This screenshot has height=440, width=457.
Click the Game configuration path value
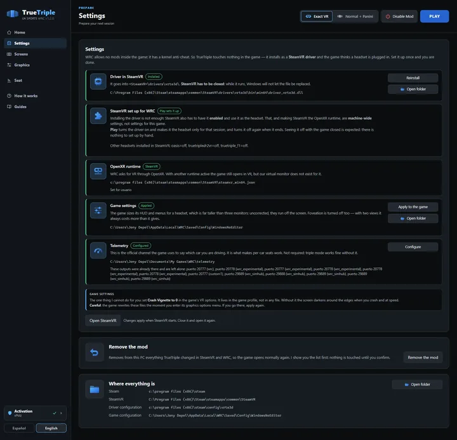click(215, 415)
